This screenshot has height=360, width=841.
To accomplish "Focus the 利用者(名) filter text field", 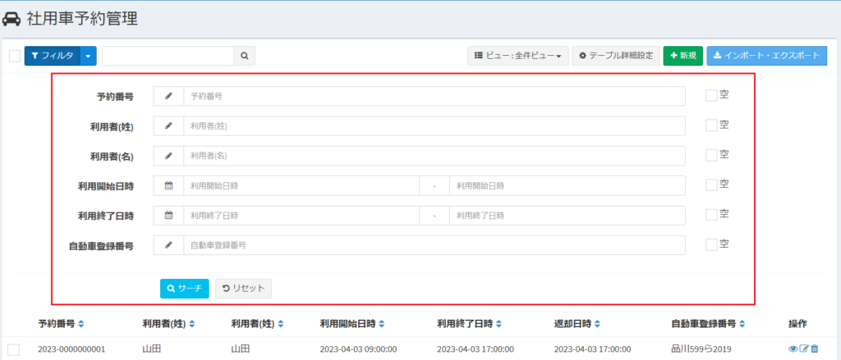I will click(434, 156).
